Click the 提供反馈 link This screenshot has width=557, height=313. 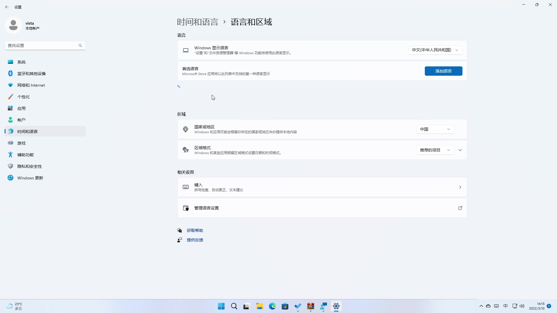click(195, 240)
